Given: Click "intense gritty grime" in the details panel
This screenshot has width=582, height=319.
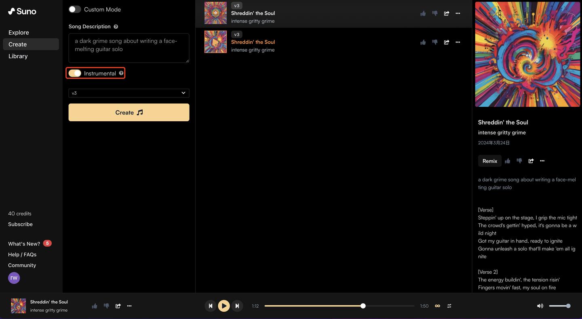Looking at the screenshot, I should point(502,133).
